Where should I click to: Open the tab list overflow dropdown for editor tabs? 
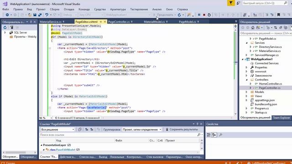coord(236,21)
